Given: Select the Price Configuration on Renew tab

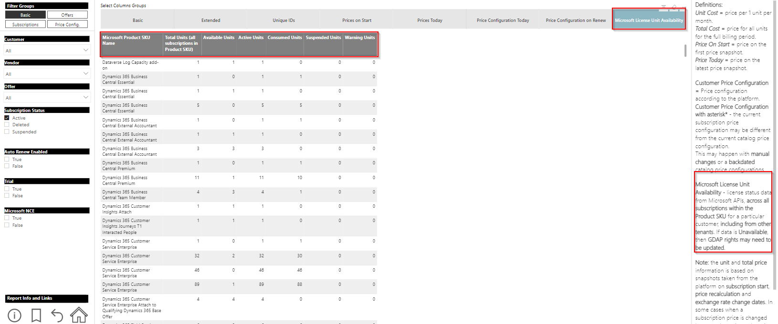Looking at the screenshot, I should 576,20.
